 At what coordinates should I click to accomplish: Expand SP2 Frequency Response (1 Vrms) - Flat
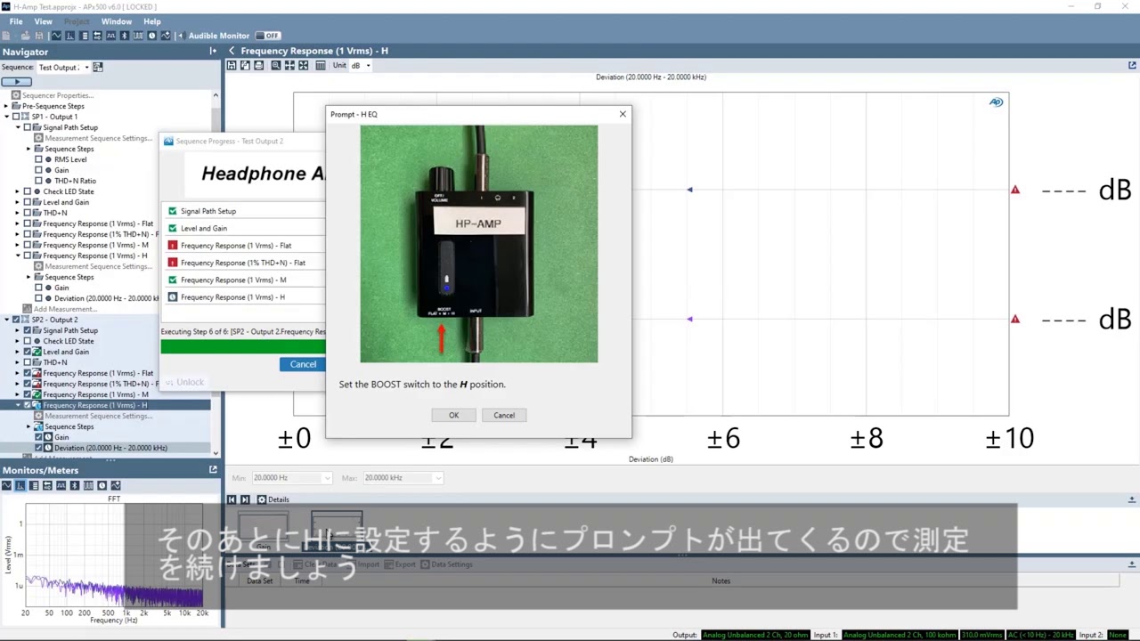pos(17,373)
